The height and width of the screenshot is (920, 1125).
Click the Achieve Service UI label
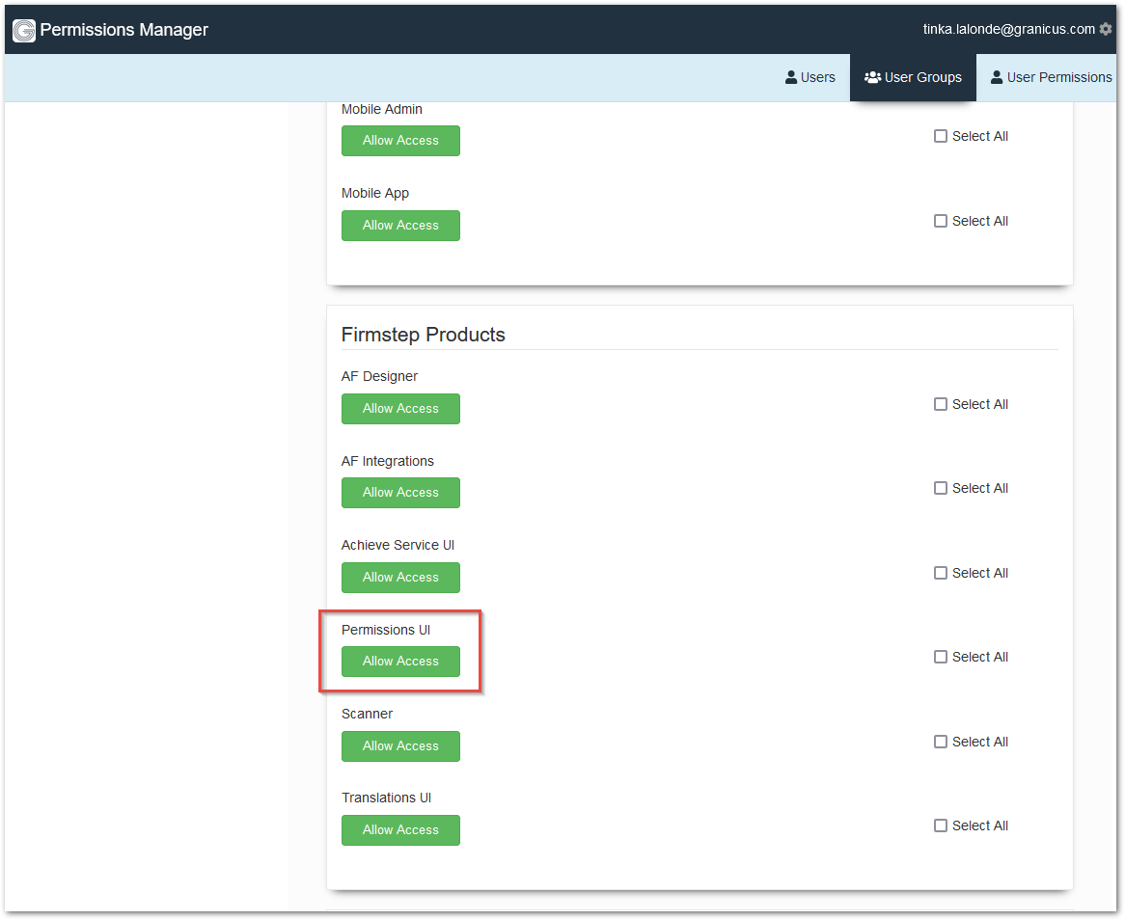click(x=398, y=545)
